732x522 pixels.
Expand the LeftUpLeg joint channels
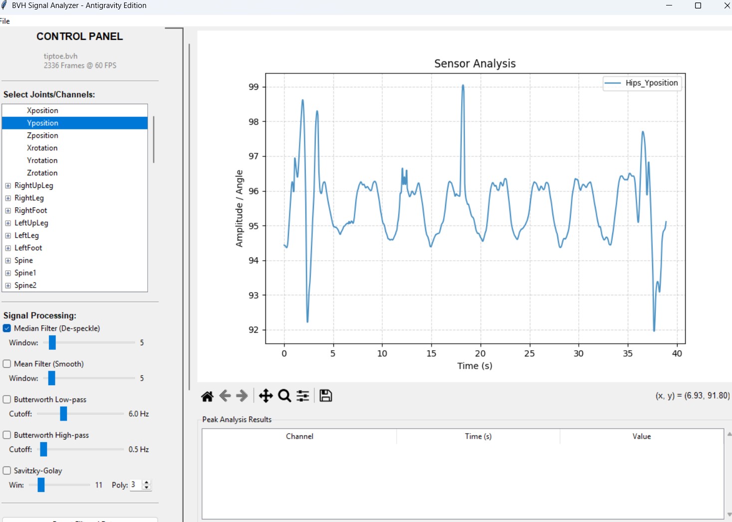(7, 223)
